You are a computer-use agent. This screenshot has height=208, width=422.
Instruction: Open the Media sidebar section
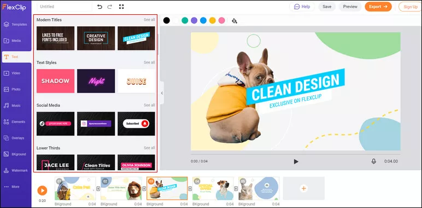(13, 41)
